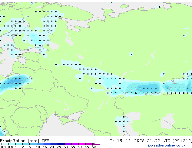Pick the 1 to 2 legend swatch
Image resolution: width=192 pixels, height=148 pixels.
point(19,144)
